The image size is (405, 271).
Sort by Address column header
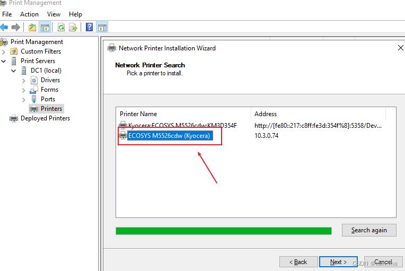tap(318, 114)
